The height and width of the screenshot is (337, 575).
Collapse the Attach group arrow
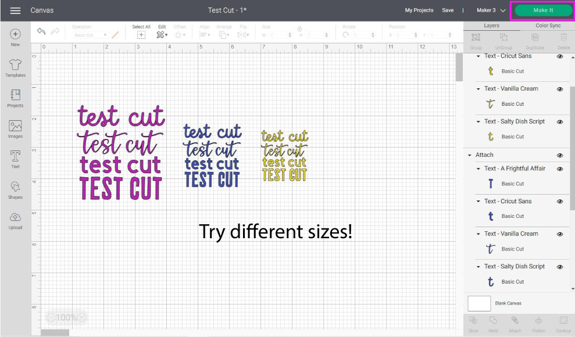click(470, 155)
